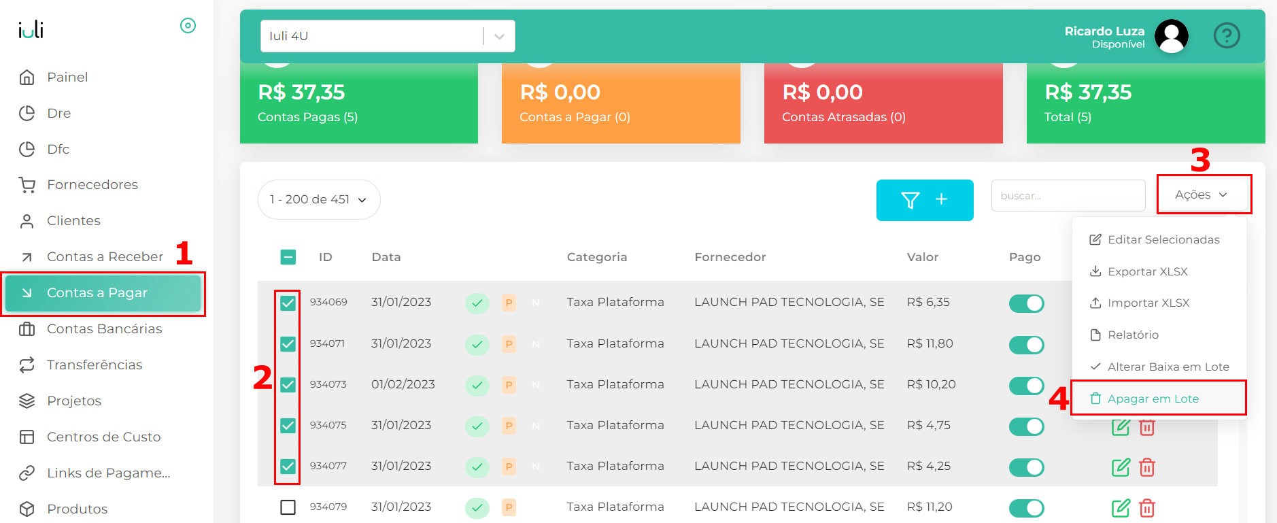Go to Fornecedores page in sidebar
The height and width of the screenshot is (523, 1277).
tap(92, 185)
